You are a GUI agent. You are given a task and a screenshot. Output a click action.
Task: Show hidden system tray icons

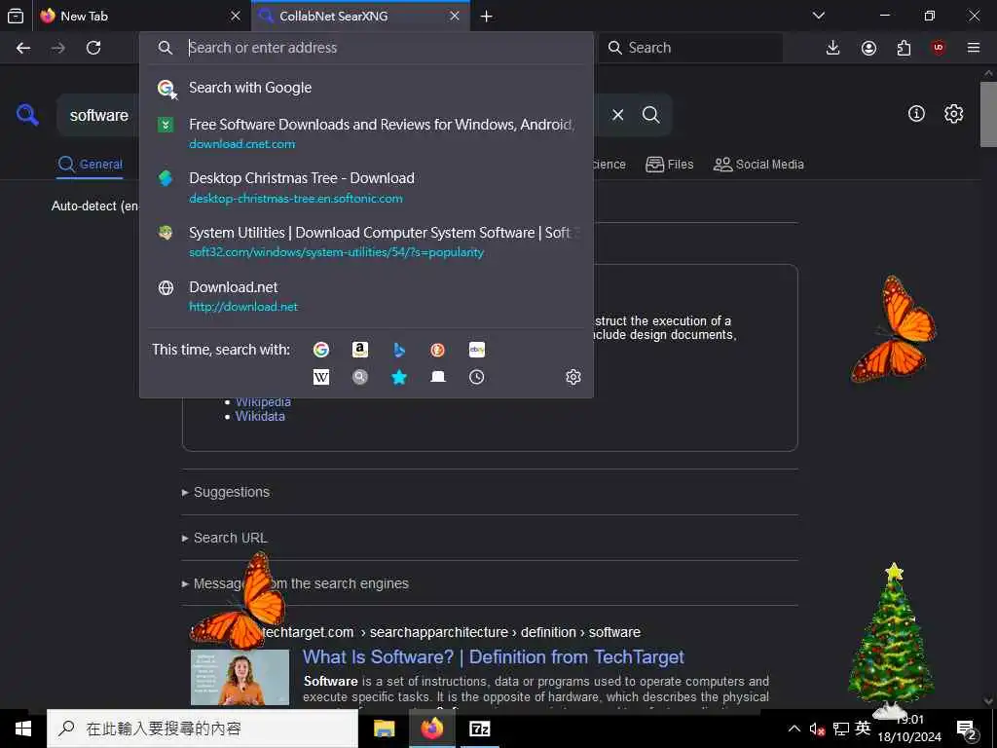click(x=794, y=729)
